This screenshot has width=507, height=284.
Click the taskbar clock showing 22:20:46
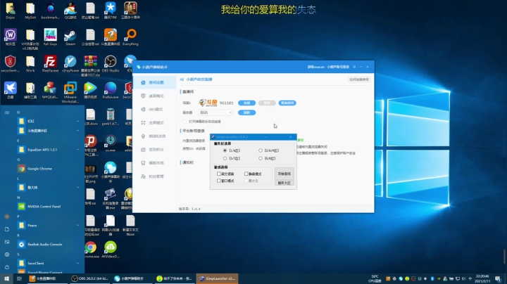482,278
